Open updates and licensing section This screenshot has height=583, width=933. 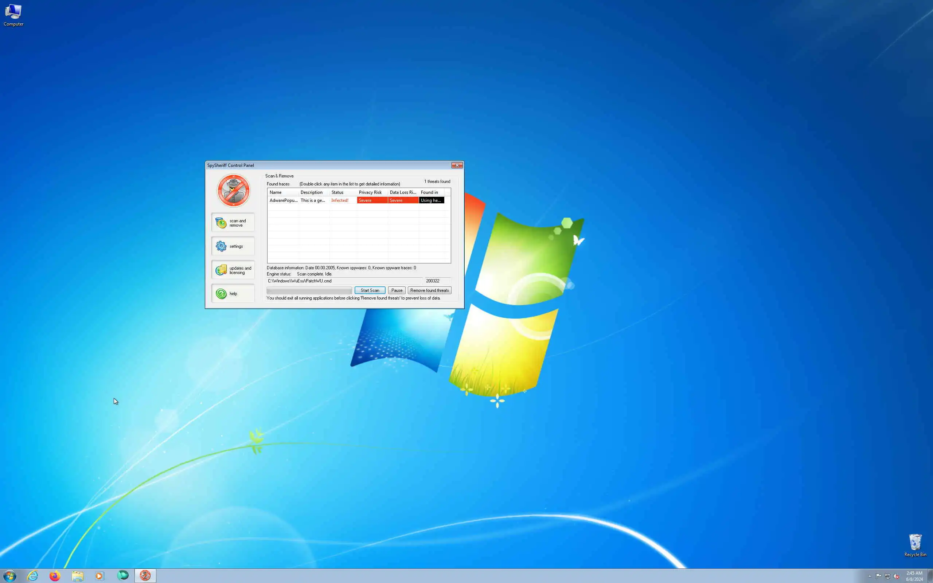[x=233, y=270]
